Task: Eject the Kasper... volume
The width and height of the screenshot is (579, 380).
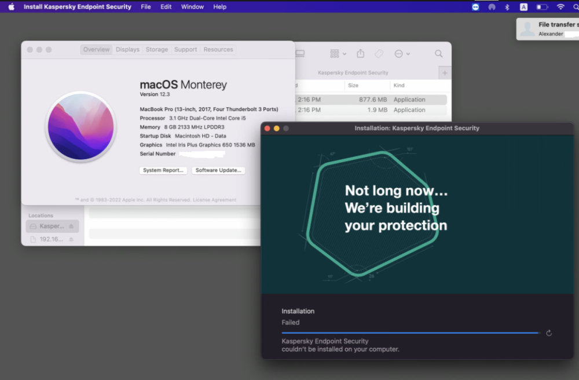Action: point(71,226)
